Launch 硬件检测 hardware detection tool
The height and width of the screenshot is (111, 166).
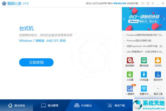(144, 62)
